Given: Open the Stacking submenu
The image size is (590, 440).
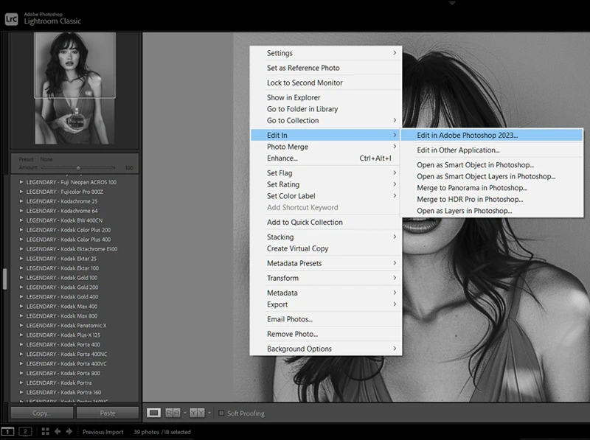Looking at the screenshot, I should pyautogui.click(x=326, y=237).
